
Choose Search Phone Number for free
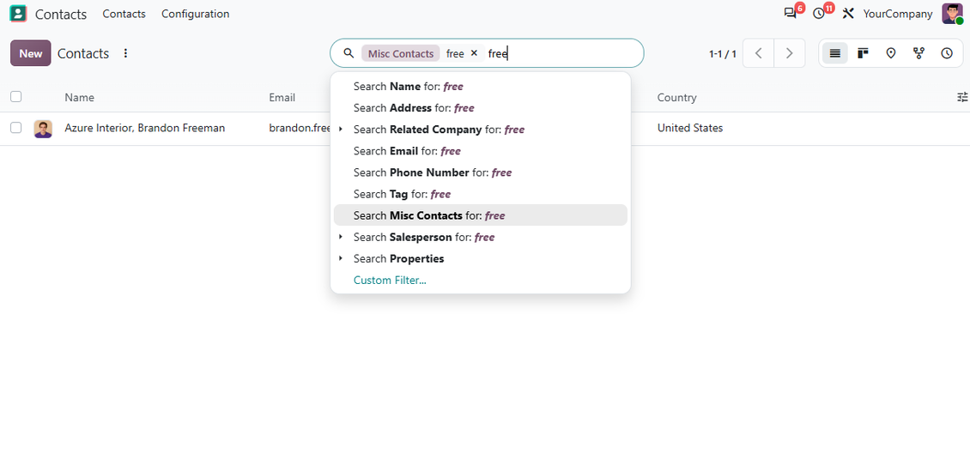coord(481,172)
